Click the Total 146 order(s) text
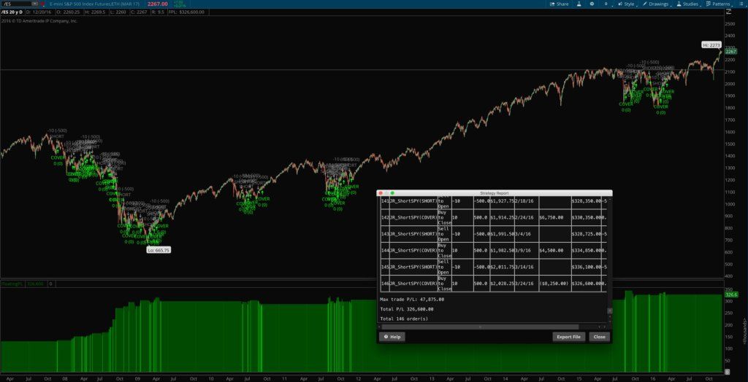The width and height of the screenshot is (748, 382). [x=404, y=319]
